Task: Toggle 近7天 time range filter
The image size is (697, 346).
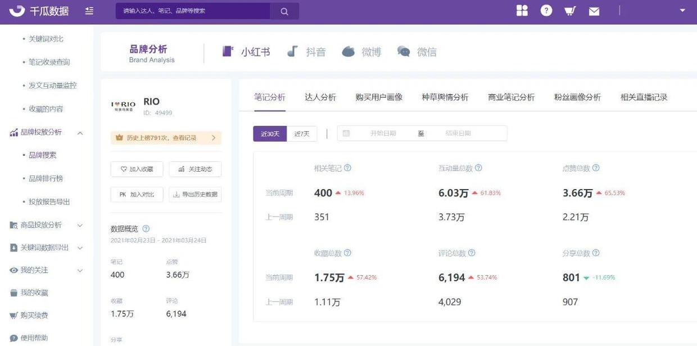Action: 301,133
